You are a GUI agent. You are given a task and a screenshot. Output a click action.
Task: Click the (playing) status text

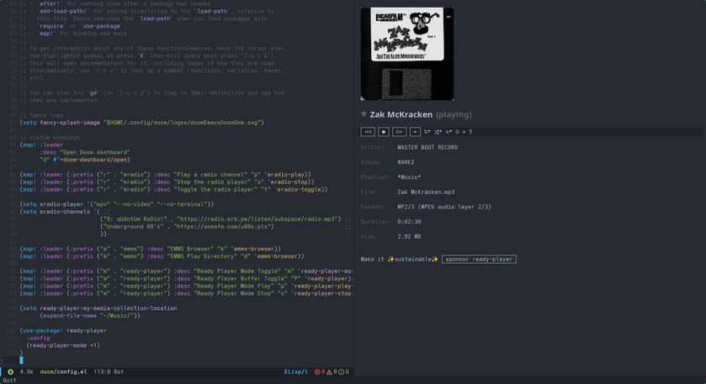[454, 114]
